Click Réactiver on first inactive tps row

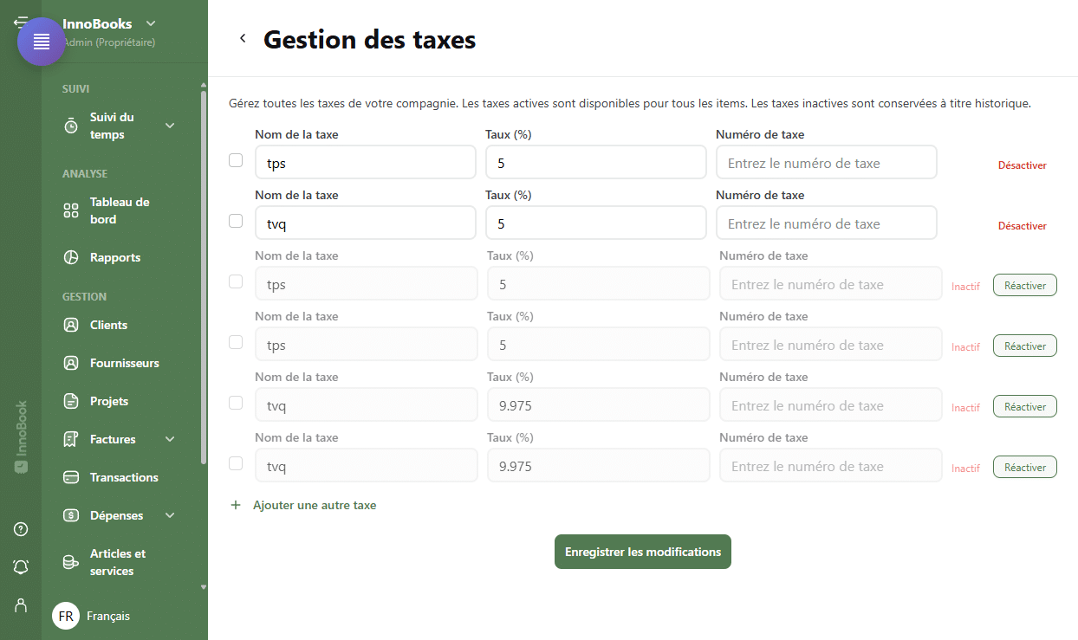coord(1025,285)
